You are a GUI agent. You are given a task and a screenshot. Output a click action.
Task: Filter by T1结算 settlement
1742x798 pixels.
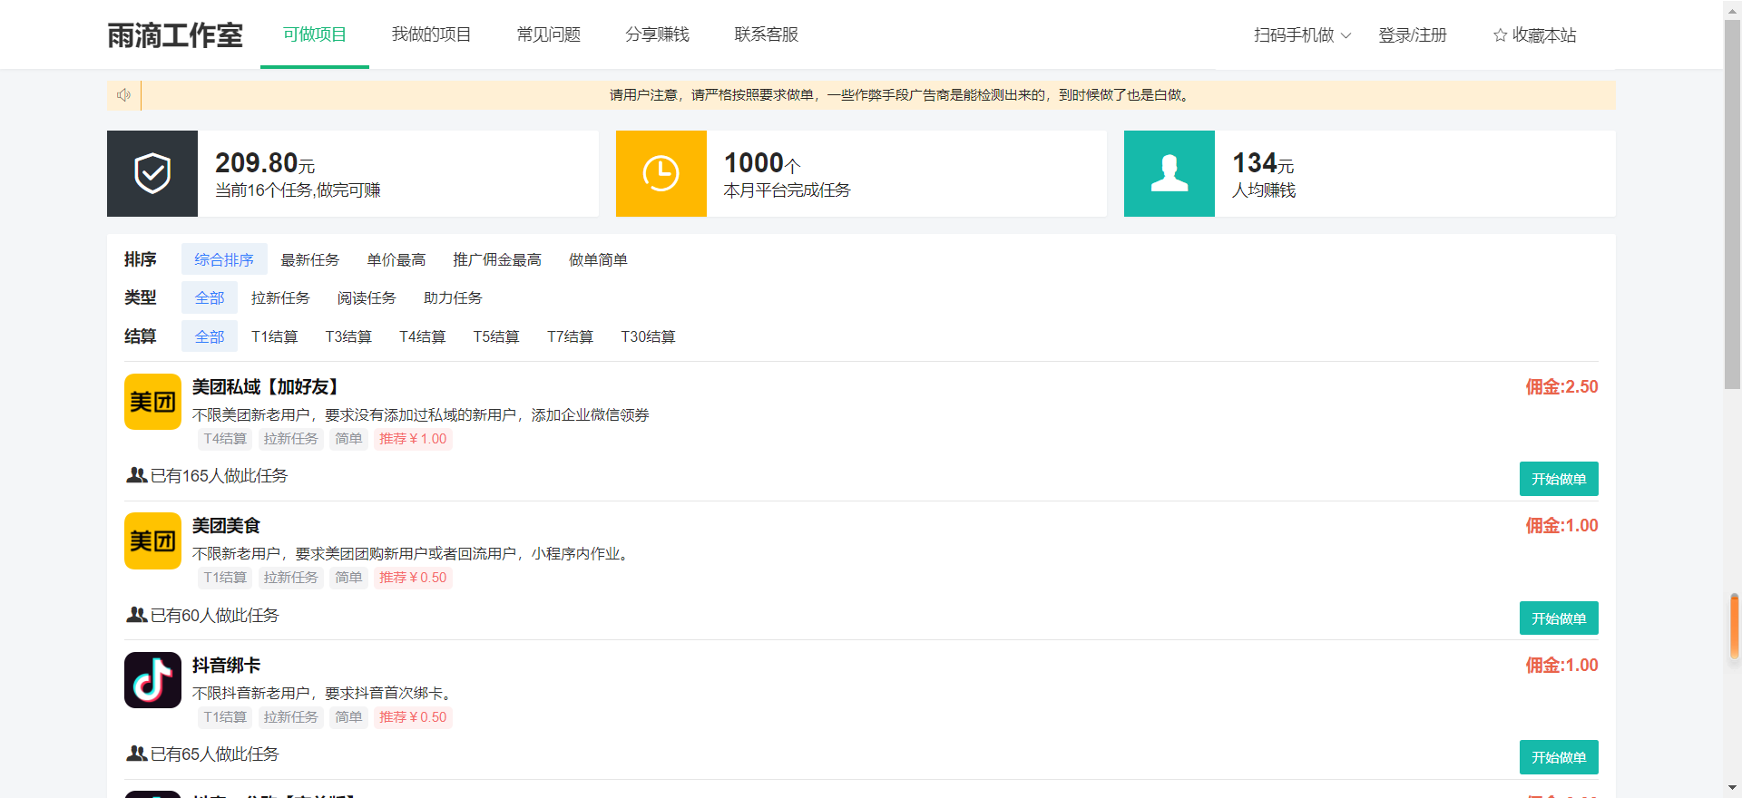[275, 336]
